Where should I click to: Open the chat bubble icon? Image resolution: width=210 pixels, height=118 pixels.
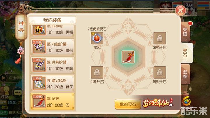[18, 93]
